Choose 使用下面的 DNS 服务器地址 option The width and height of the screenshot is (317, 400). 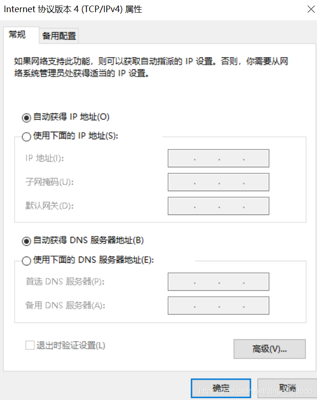pyautogui.click(x=27, y=261)
